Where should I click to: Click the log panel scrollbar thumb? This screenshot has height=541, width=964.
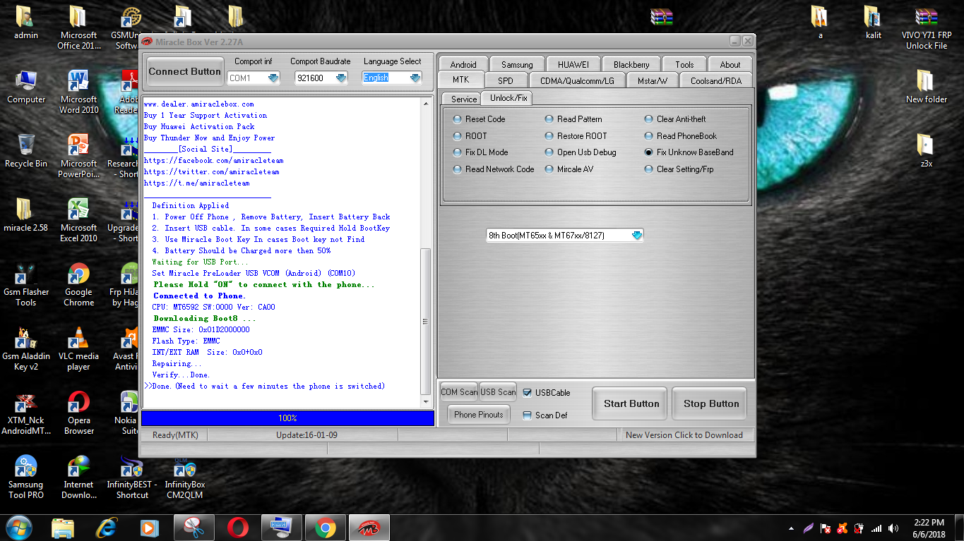coord(426,321)
